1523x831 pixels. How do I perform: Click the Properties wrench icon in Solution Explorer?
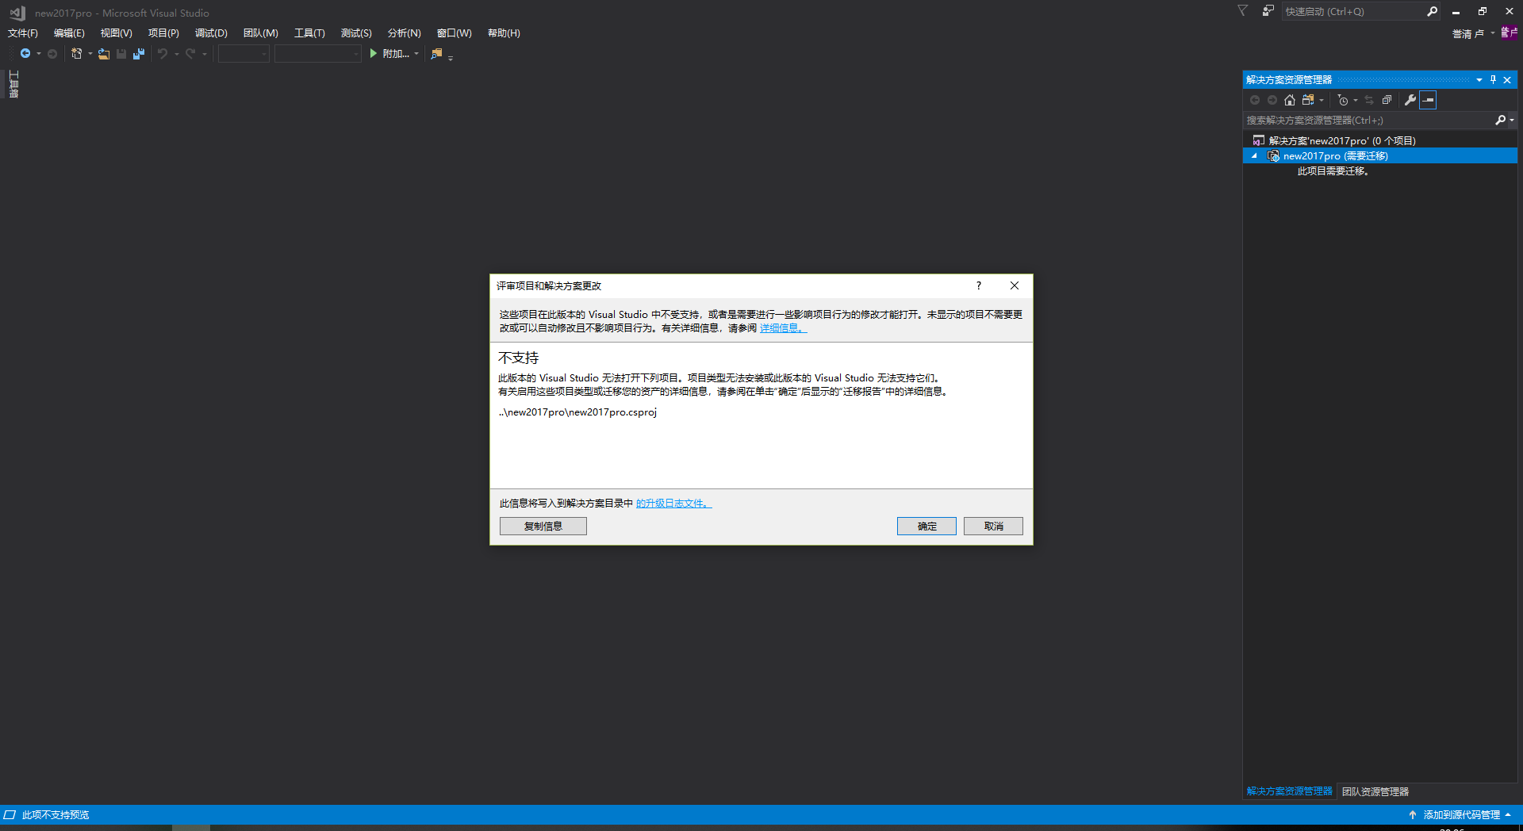click(1410, 100)
